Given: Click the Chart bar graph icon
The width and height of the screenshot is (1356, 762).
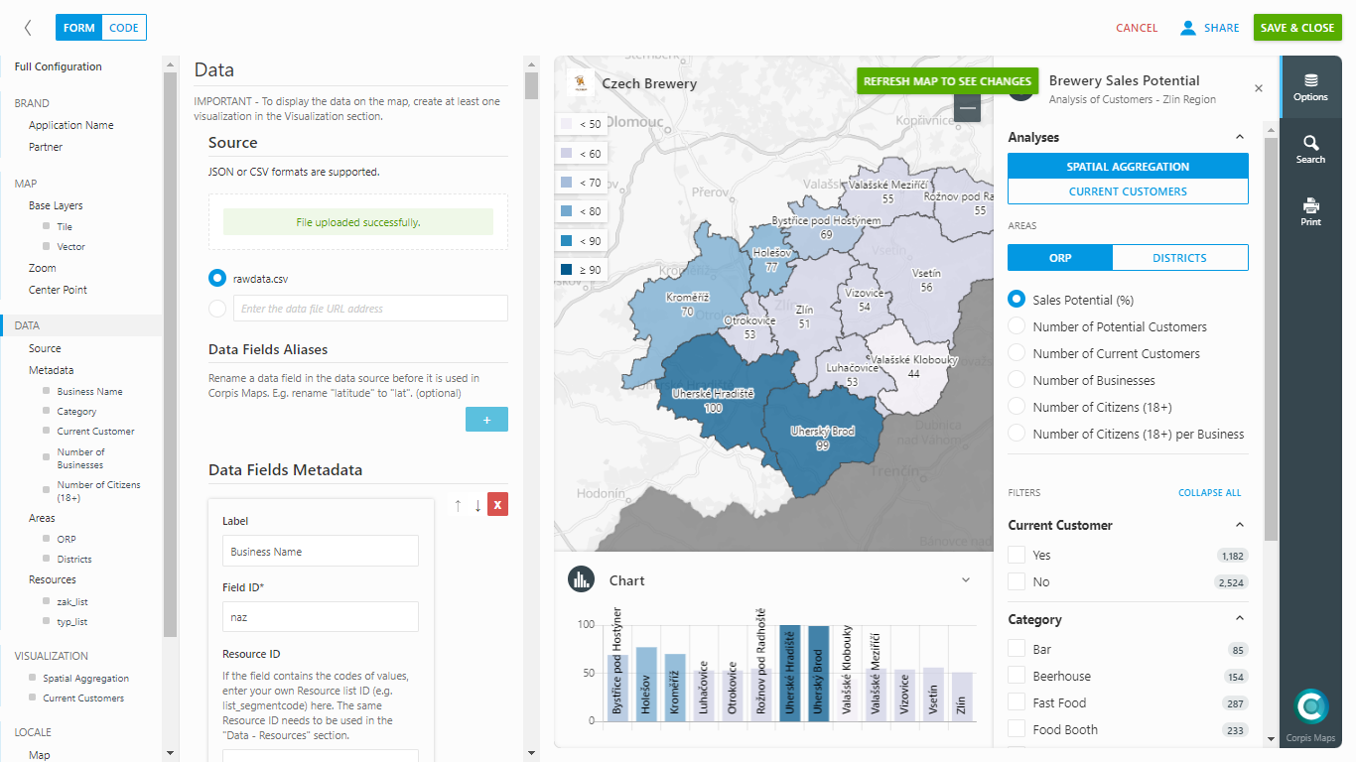Looking at the screenshot, I should 581,580.
